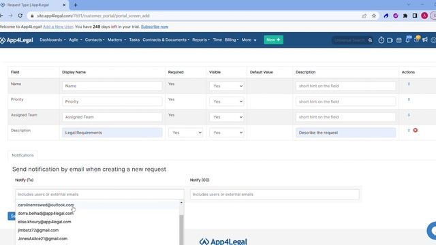436x245 pixels.
Task: Click the move handle in the Description row
Action: [x=409, y=130]
